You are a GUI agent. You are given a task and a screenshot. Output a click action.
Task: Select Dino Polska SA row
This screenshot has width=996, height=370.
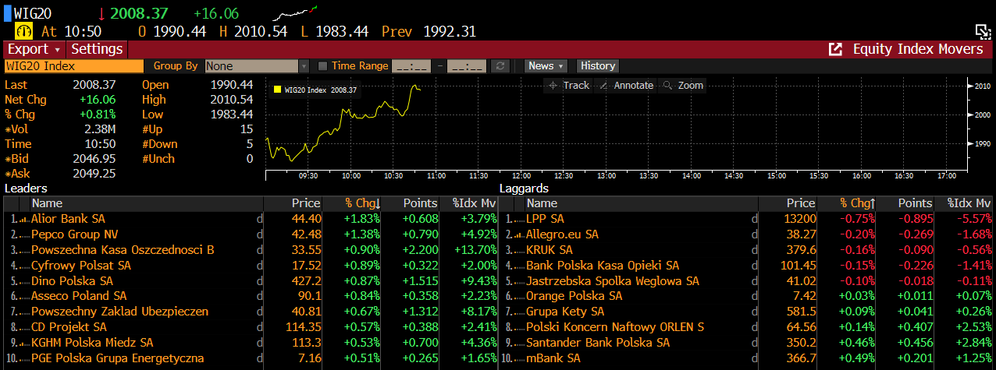click(250, 280)
